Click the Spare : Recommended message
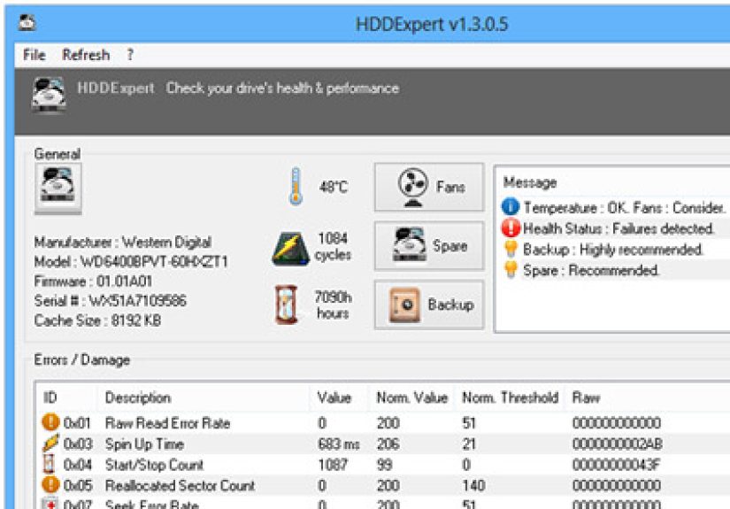The width and height of the screenshot is (730, 509). click(x=591, y=270)
